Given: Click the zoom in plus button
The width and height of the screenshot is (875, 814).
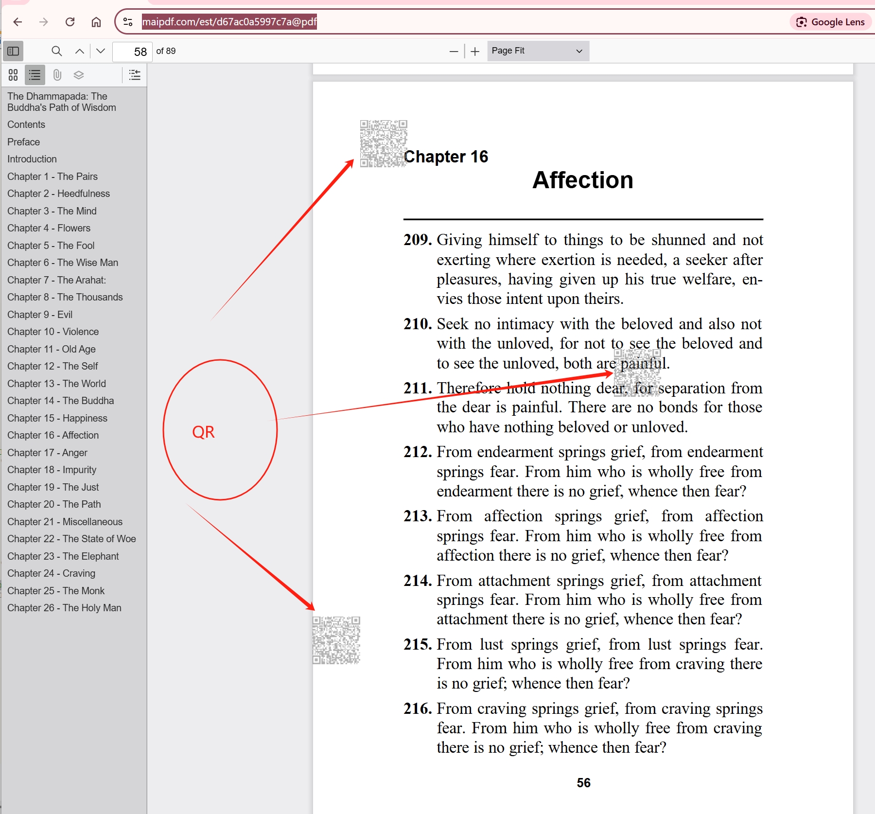Looking at the screenshot, I should coord(475,51).
